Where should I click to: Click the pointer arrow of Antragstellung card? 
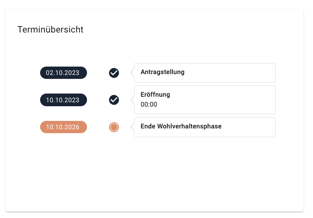(x=133, y=73)
